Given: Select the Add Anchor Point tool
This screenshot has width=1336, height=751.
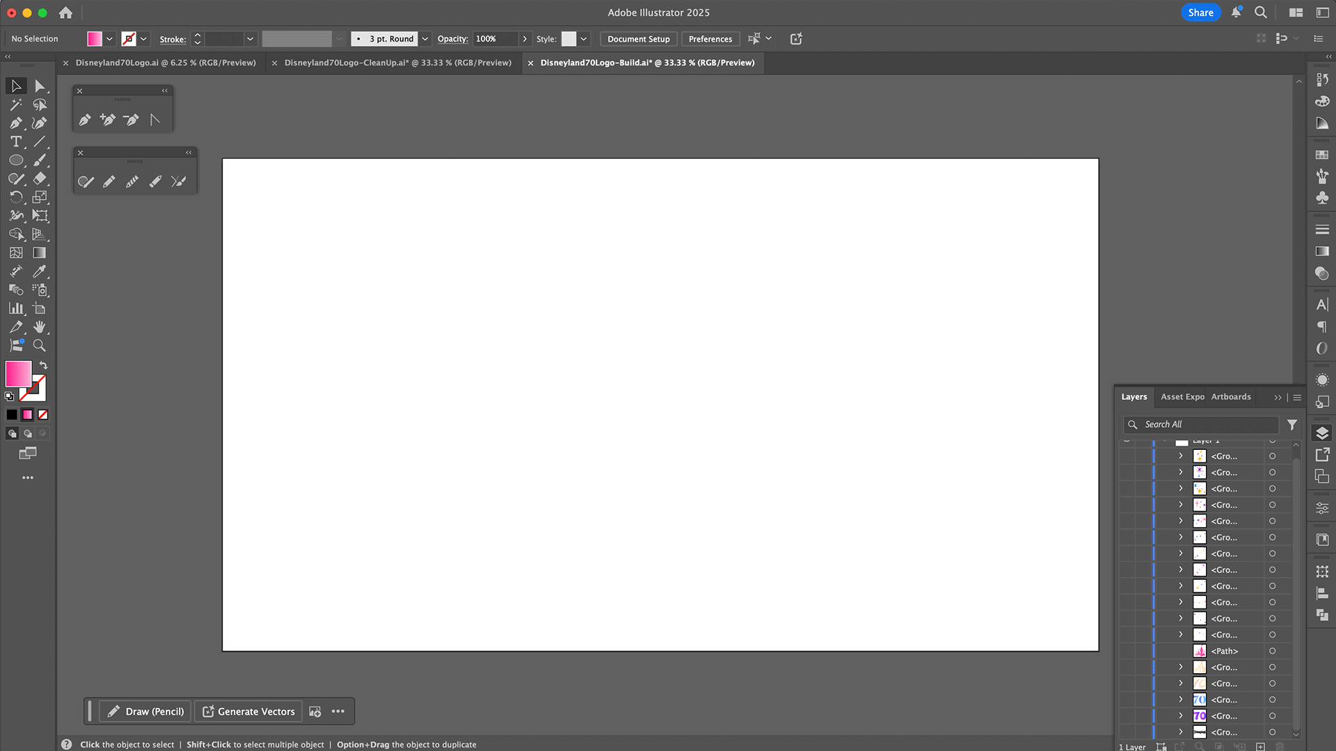Looking at the screenshot, I should coord(107,120).
